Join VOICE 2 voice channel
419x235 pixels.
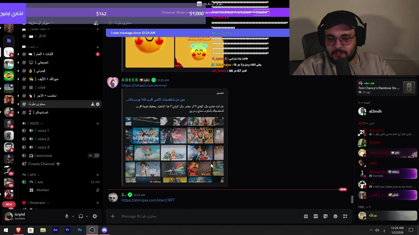pyautogui.click(x=61, y=139)
